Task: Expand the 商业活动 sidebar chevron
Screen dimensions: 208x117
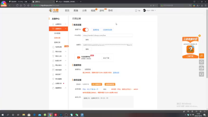Action: (x=66, y=65)
